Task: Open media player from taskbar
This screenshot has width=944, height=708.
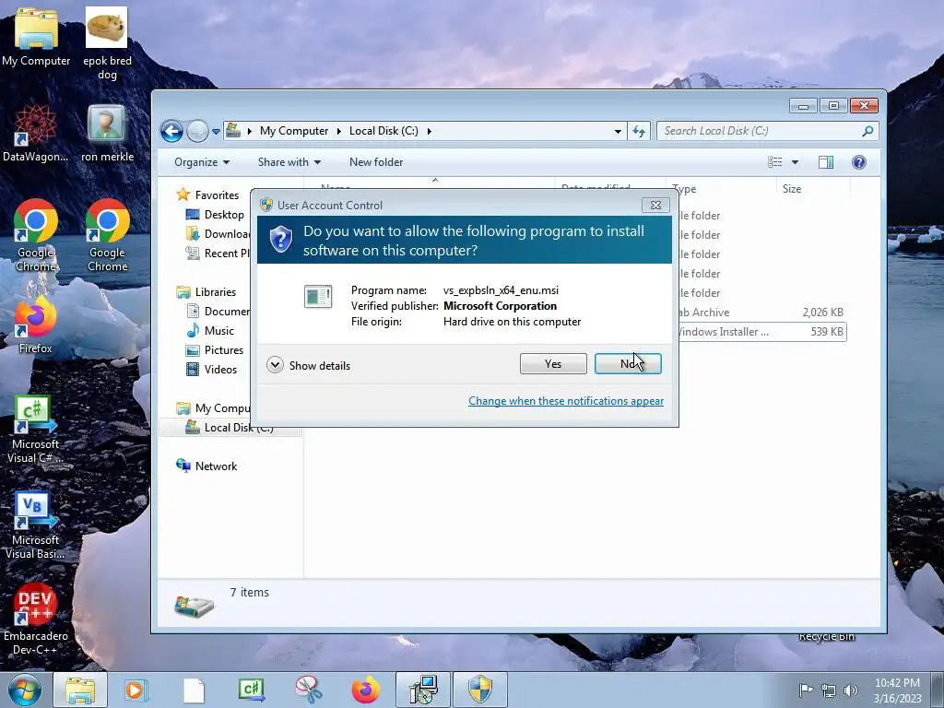Action: point(136,690)
